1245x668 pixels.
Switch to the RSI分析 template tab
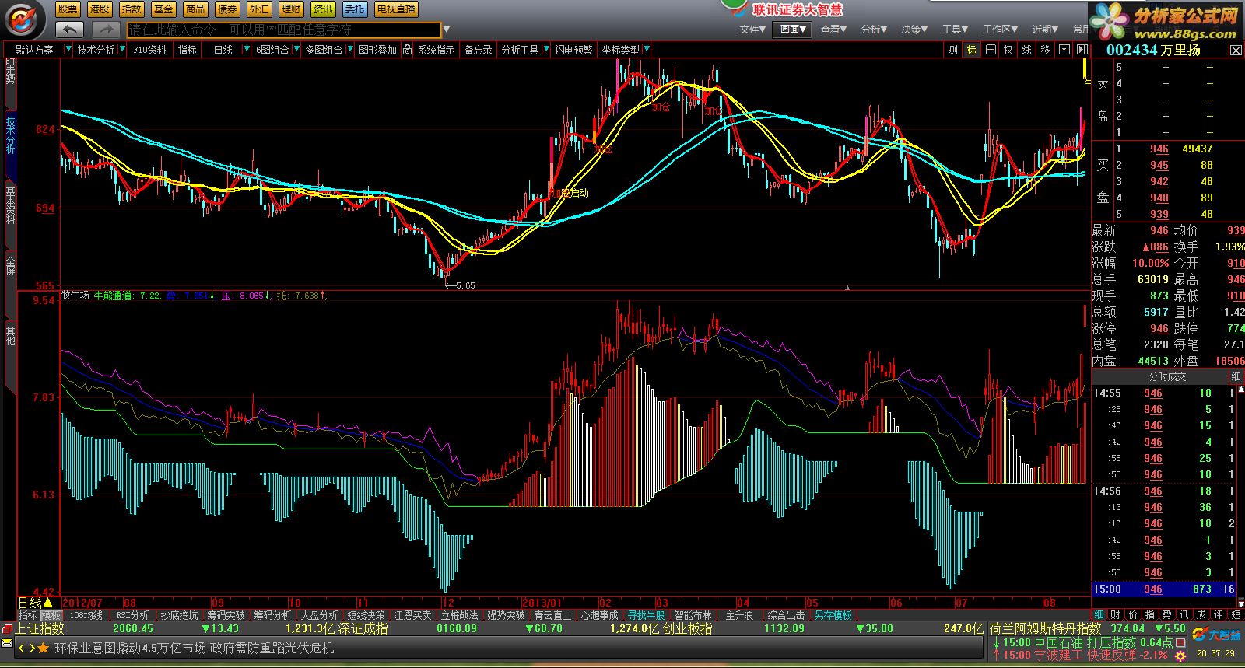[x=132, y=615]
